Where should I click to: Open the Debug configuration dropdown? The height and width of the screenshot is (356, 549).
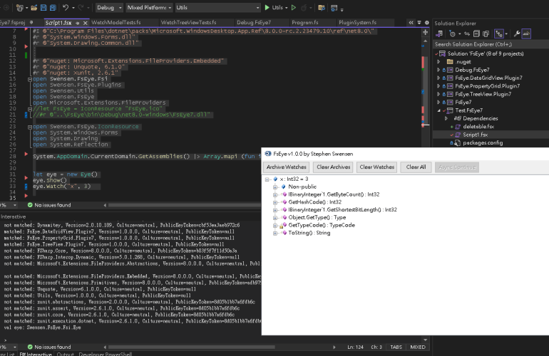pos(108,8)
